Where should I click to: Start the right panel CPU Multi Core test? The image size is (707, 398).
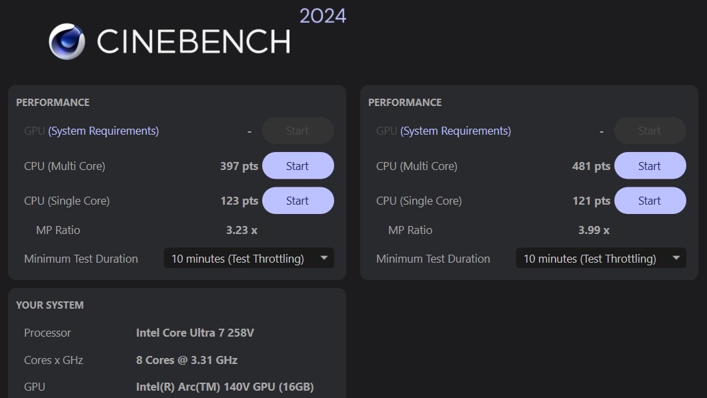click(650, 166)
